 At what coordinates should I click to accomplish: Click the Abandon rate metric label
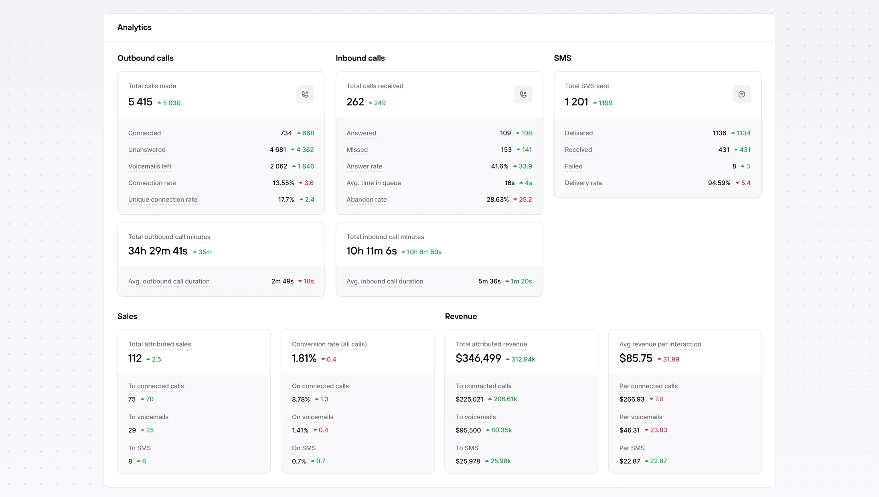tap(367, 200)
